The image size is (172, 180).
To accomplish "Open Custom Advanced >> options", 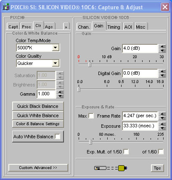I will click(38, 168).
